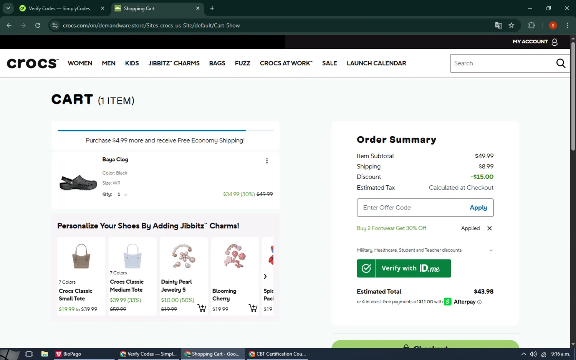Open LAUNCH CALENDAR menu
This screenshot has height=360, width=576.
click(376, 63)
